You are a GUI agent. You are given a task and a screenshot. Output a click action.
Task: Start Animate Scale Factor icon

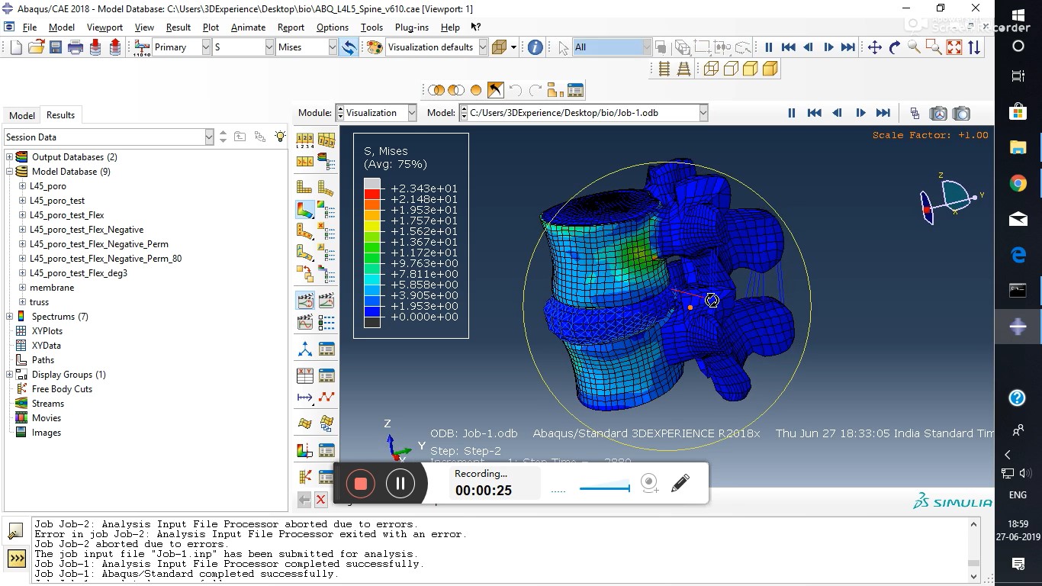click(304, 301)
